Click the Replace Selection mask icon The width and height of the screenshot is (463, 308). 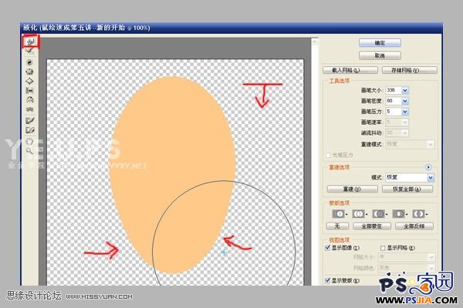(339, 214)
